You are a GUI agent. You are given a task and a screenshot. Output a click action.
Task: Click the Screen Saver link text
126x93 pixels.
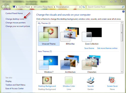click(112, 86)
